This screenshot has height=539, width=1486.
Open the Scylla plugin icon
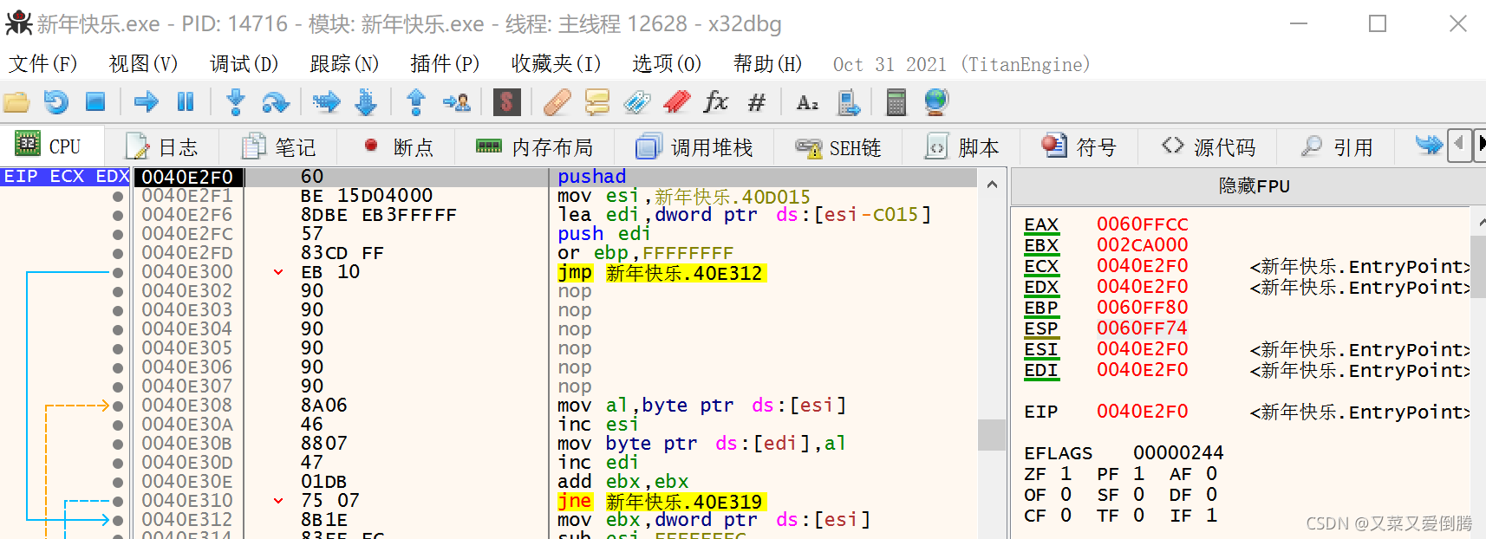pos(506,102)
